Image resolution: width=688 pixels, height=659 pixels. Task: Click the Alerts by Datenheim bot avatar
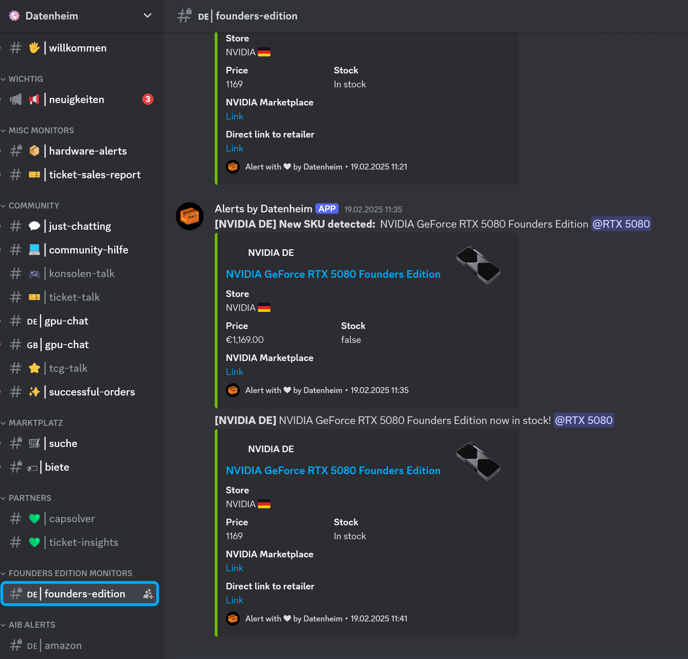click(x=190, y=216)
